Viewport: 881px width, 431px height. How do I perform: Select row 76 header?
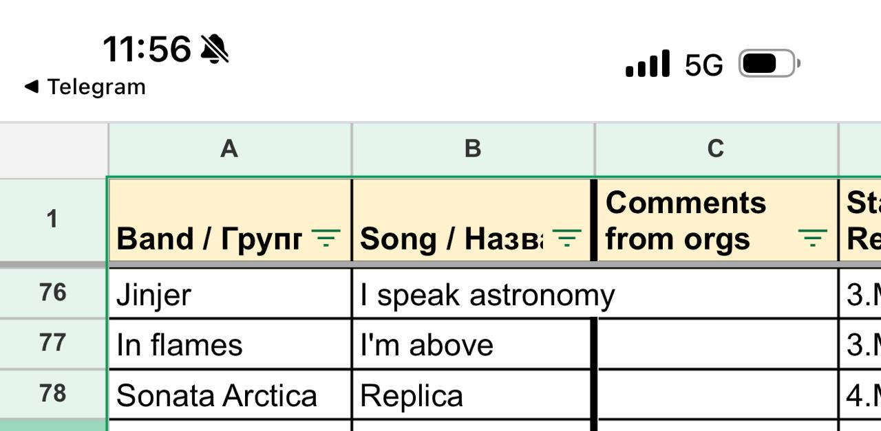point(53,293)
